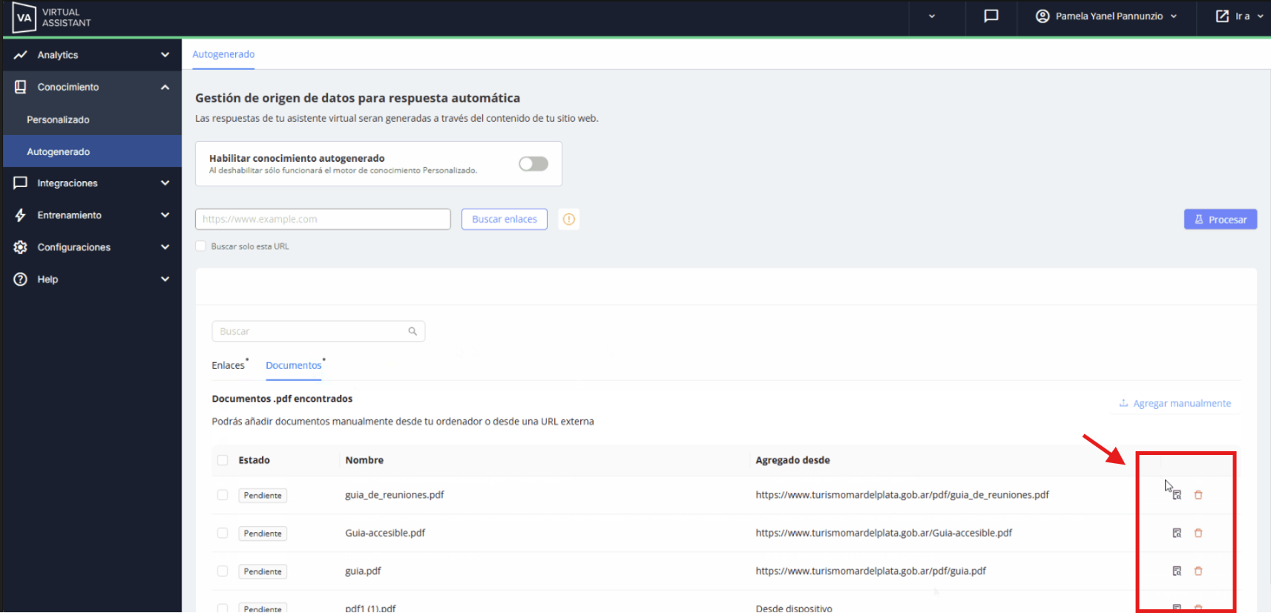Delete guia_de_reuniones.pdf with trash icon
1271x613 pixels.
[1198, 495]
